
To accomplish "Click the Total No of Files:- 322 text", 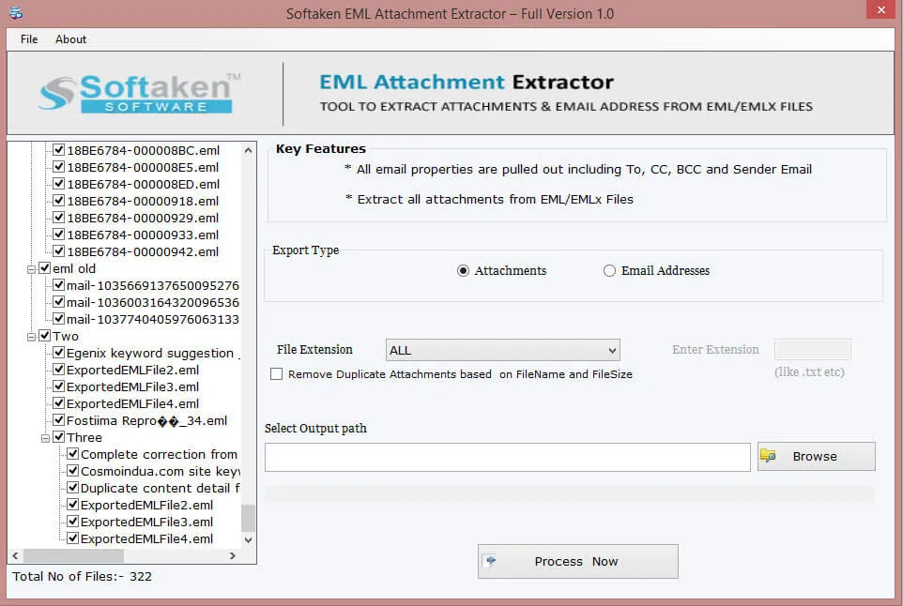I will tap(83, 577).
